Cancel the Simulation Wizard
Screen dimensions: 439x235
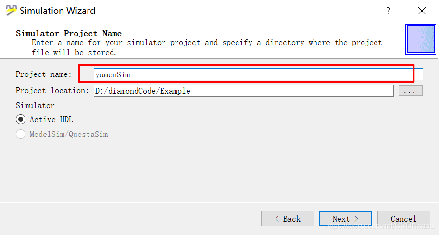tap(404, 219)
